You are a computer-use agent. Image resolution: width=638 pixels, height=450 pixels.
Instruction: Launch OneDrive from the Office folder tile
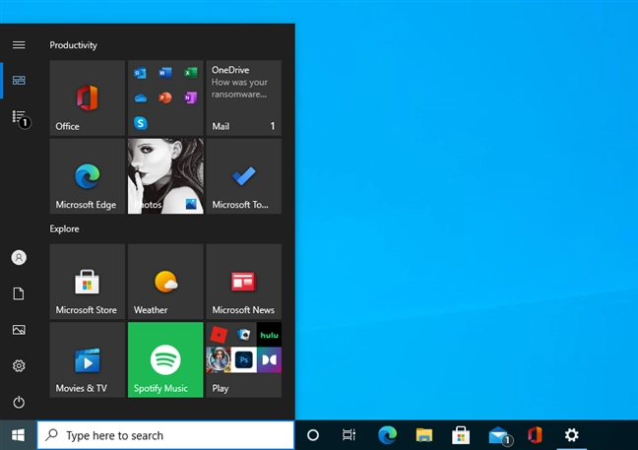pyautogui.click(x=141, y=98)
